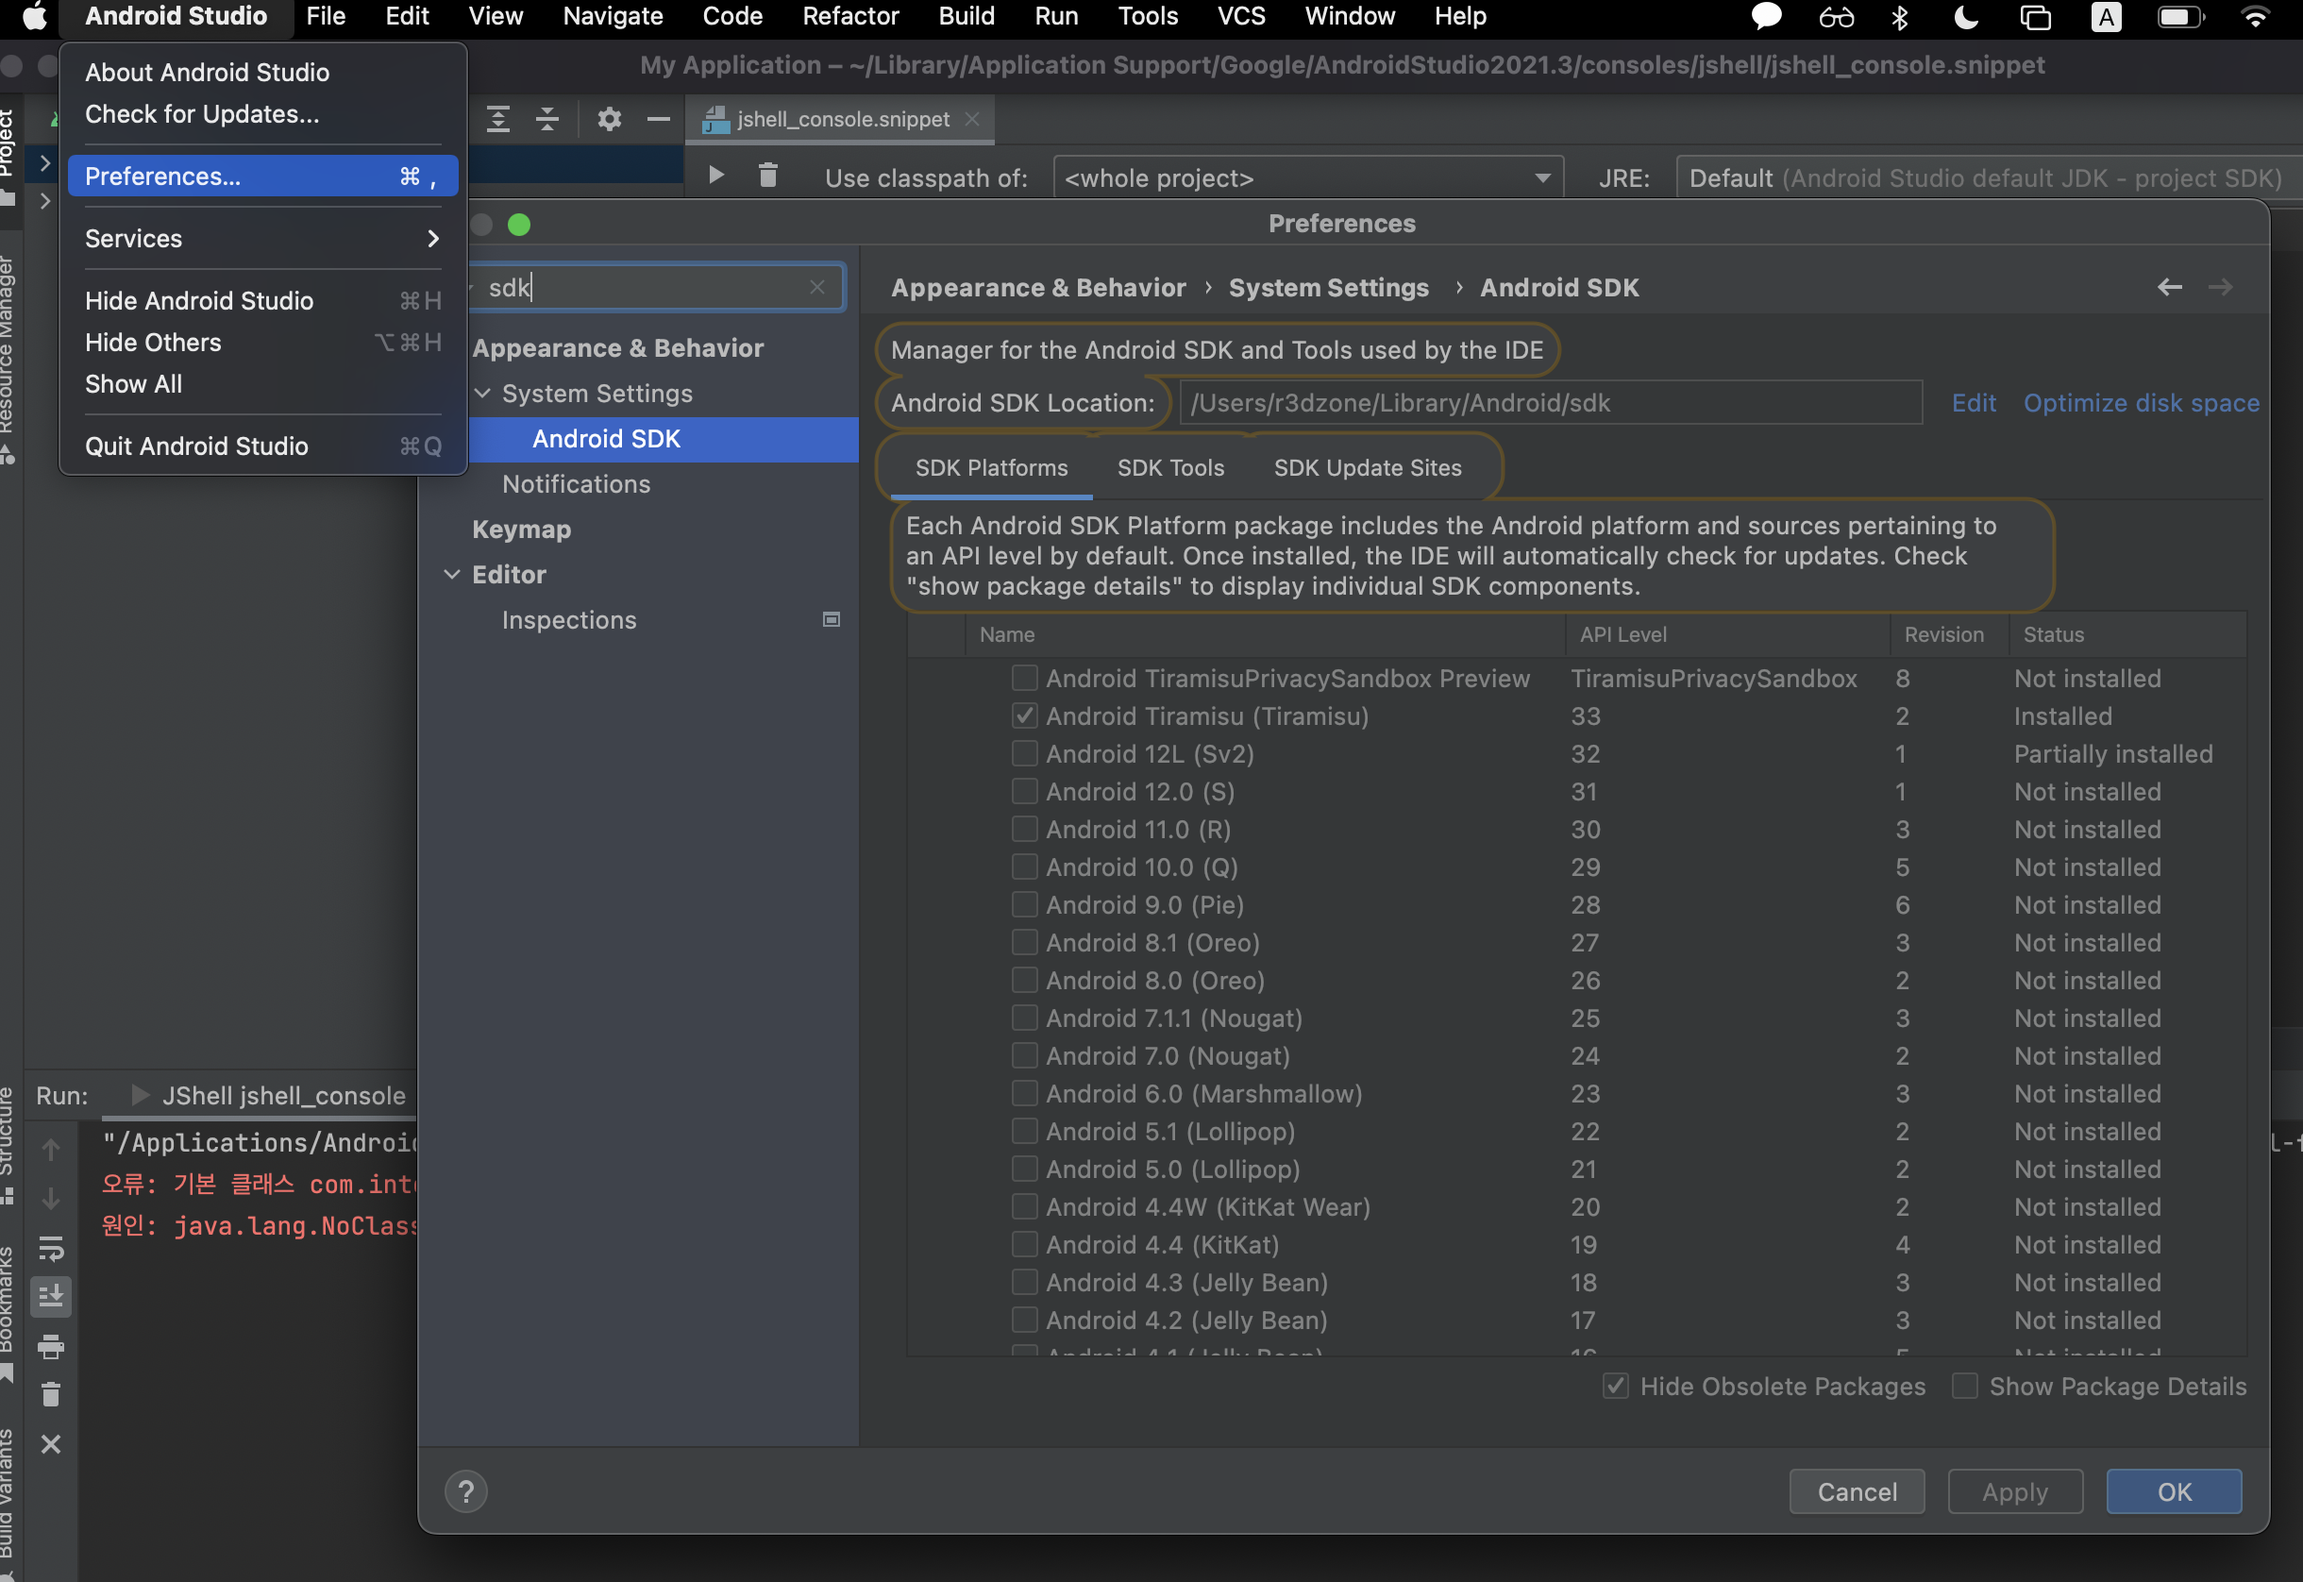Collapse the Editor settings section

click(452, 575)
